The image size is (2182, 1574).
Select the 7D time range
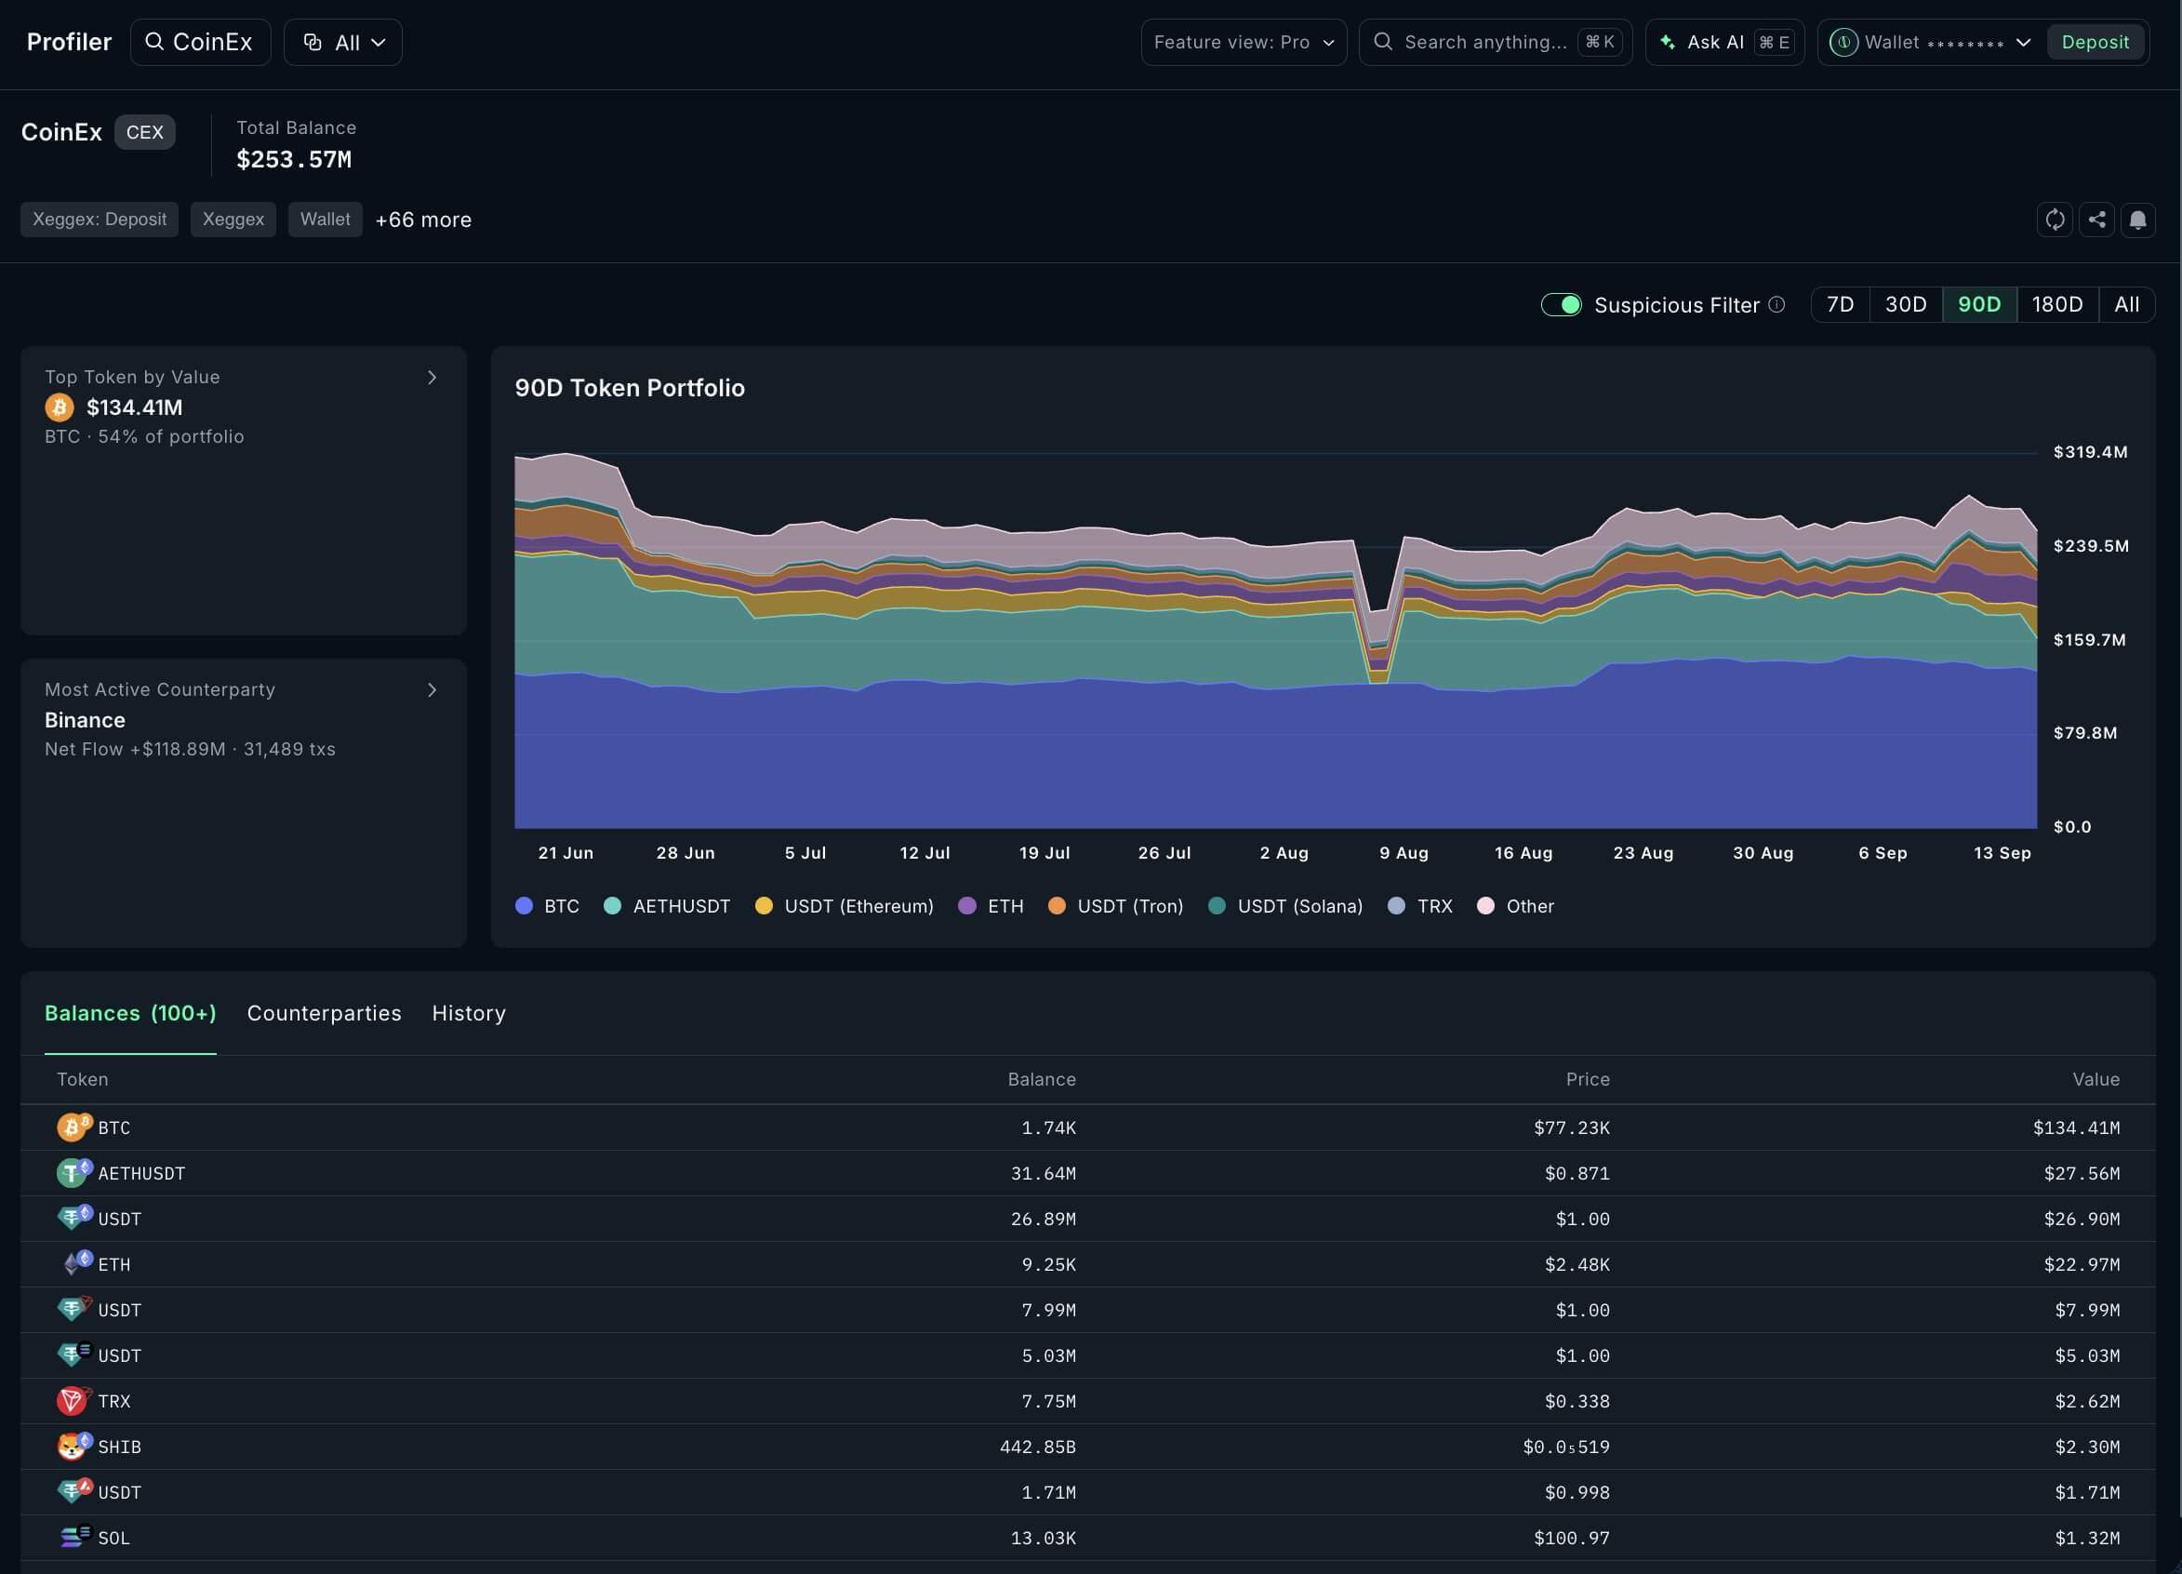pyautogui.click(x=1840, y=304)
